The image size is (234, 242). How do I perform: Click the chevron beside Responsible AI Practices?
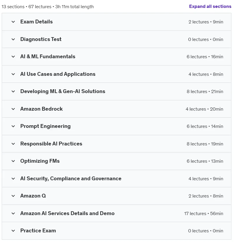coord(13,144)
